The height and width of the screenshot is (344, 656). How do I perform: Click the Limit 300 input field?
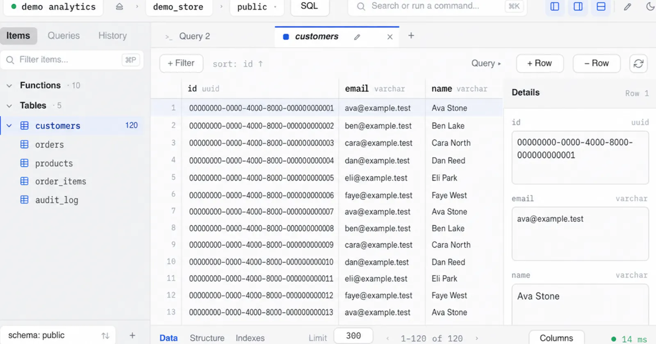click(353, 336)
